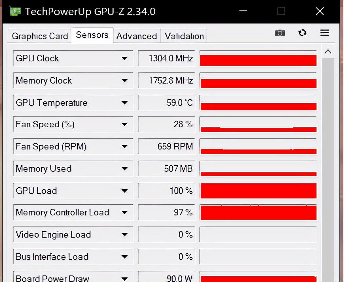This screenshot has height=282, width=344.
Task: Click the Fan Speed (RPM) history graph
Action: [x=258, y=147]
